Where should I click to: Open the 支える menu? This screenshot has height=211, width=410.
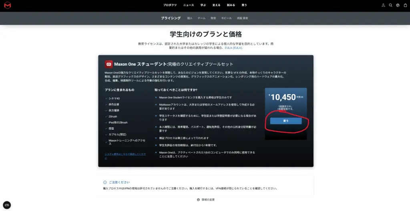click(216, 5)
